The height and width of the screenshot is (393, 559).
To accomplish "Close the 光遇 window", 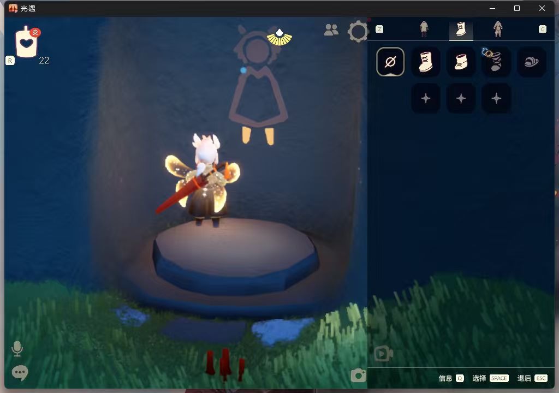I will [x=542, y=8].
